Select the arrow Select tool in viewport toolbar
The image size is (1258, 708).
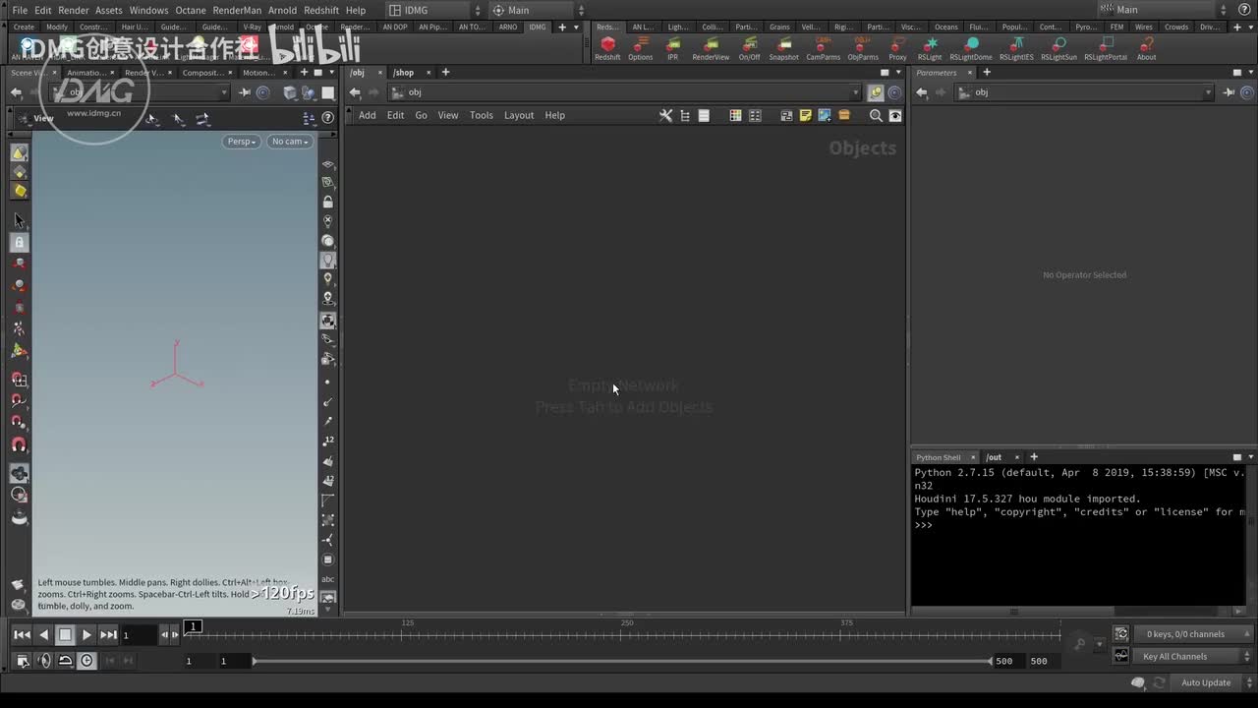pyautogui.click(x=19, y=220)
